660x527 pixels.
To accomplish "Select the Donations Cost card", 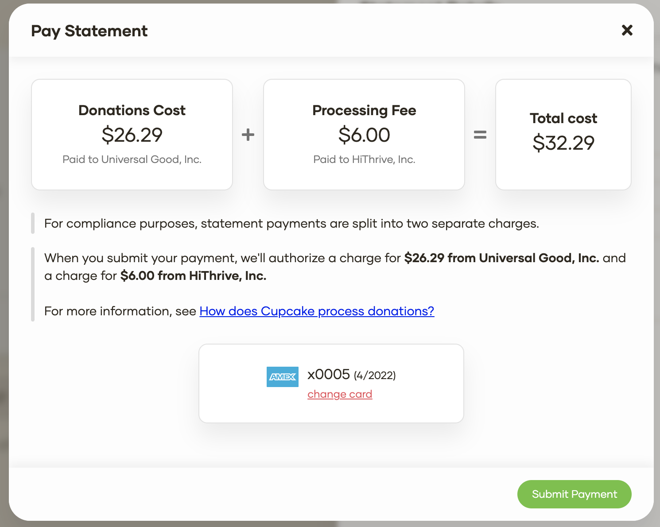I will tap(132, 135).
